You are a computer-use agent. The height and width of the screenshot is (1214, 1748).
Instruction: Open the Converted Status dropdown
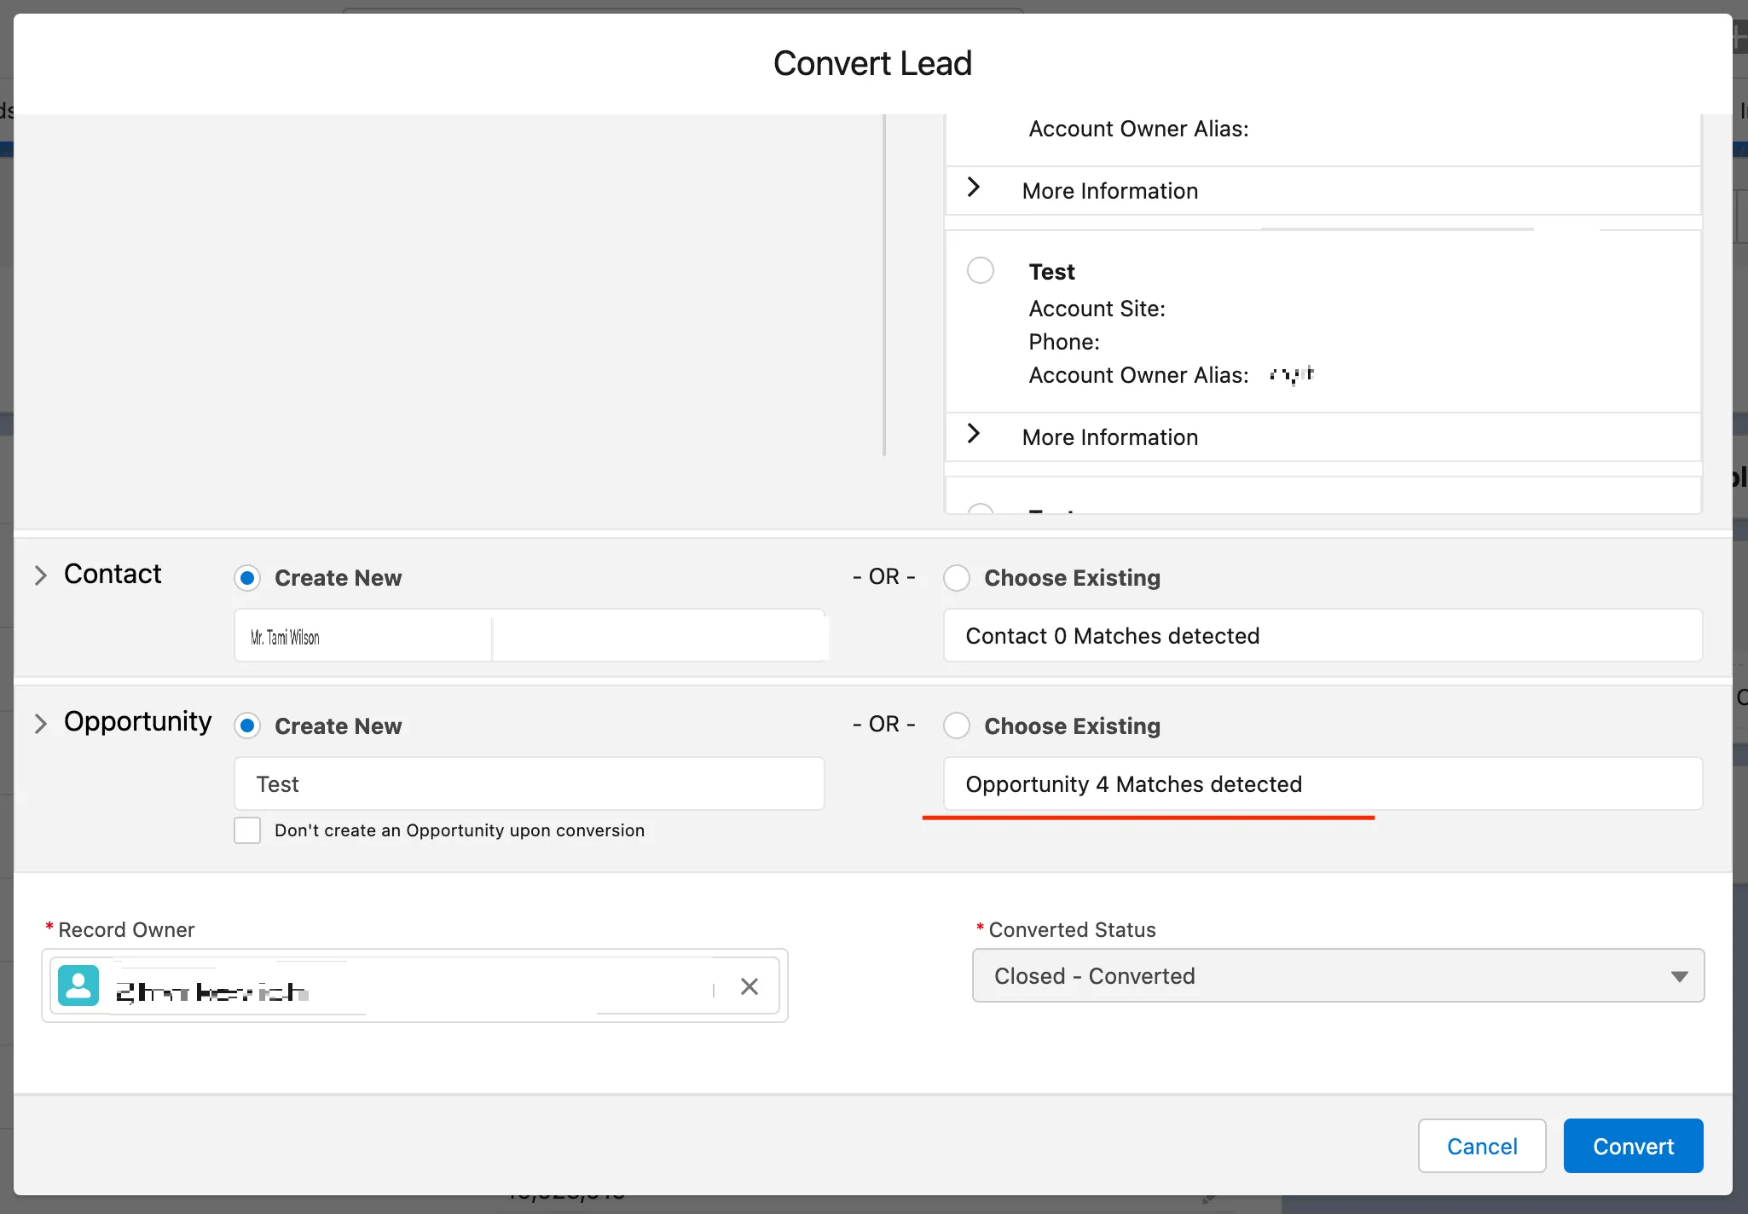tap(1337, 976)
